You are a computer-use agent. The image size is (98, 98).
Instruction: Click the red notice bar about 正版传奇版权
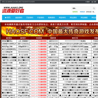50,24
